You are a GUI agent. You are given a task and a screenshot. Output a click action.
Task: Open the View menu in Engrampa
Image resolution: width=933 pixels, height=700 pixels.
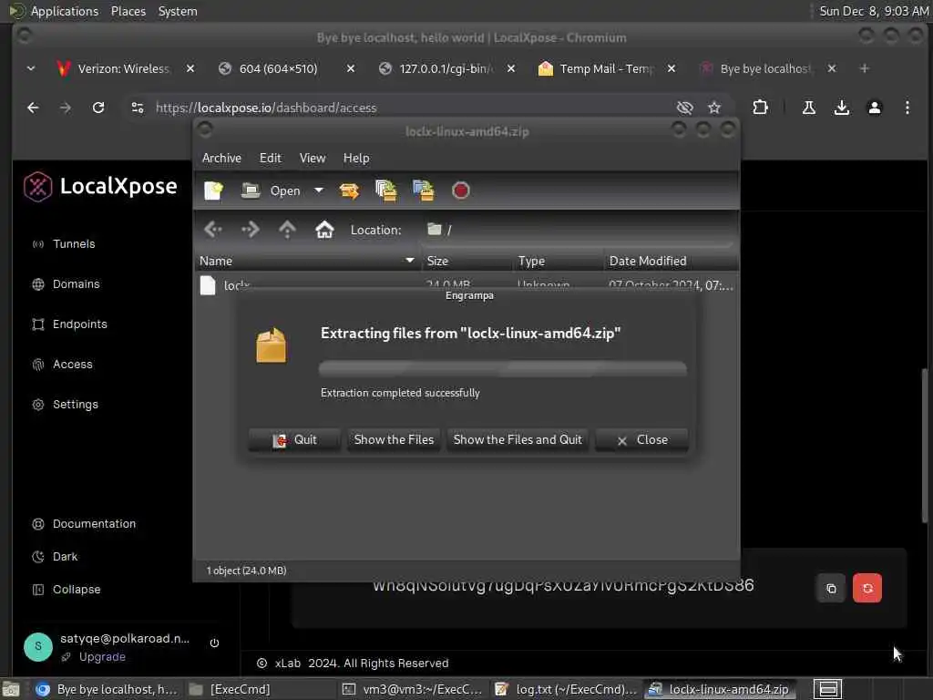[x=313, y=158]
